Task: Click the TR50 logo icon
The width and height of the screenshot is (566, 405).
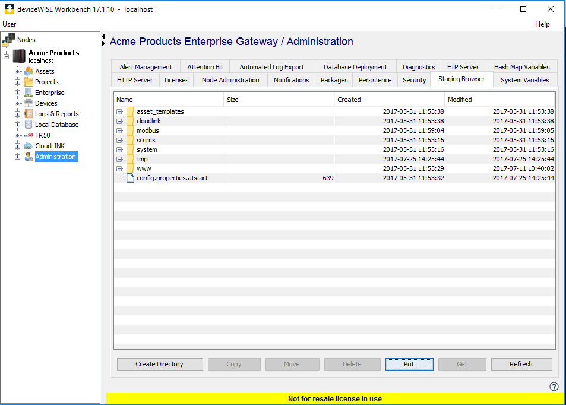Action: click(29, 135)
